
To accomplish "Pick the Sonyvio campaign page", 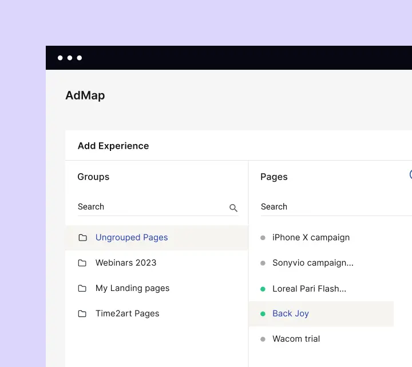I will point(312,263).
